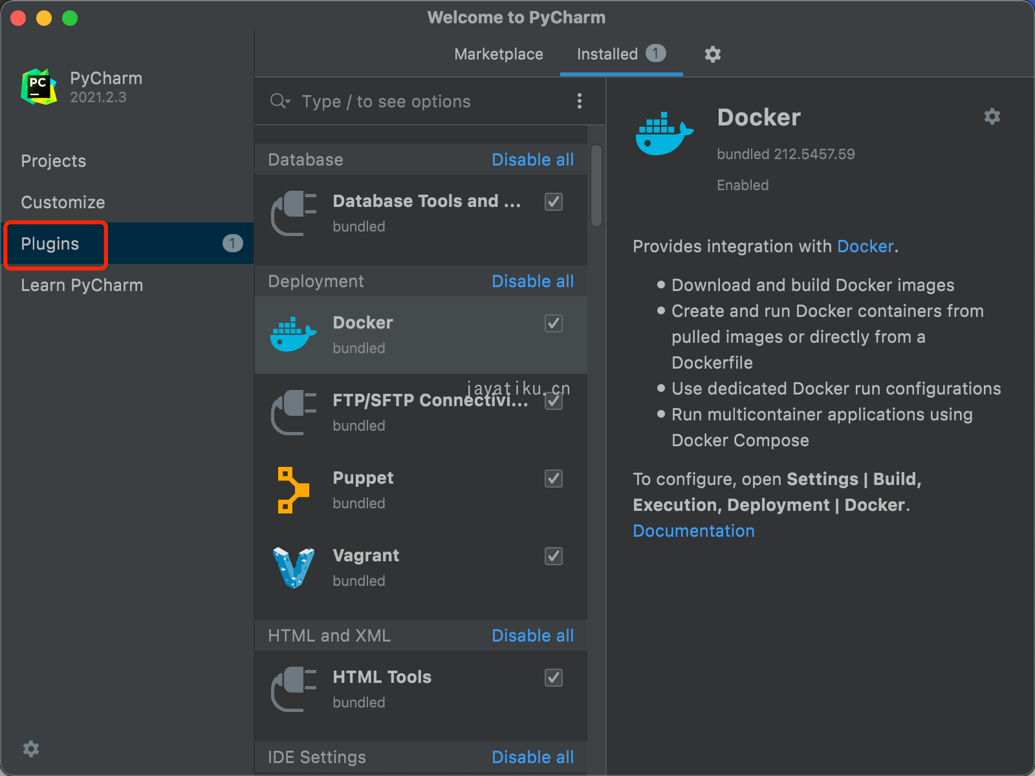This screenshot has width=1035, height=776.
Task: Disable the Puppet plugin checkbox
Action: pos(554,479)
